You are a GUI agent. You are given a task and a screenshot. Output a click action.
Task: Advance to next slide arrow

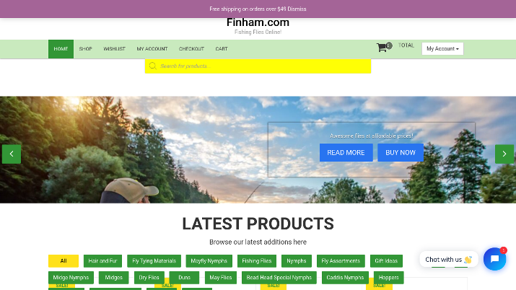click(504, 154)
